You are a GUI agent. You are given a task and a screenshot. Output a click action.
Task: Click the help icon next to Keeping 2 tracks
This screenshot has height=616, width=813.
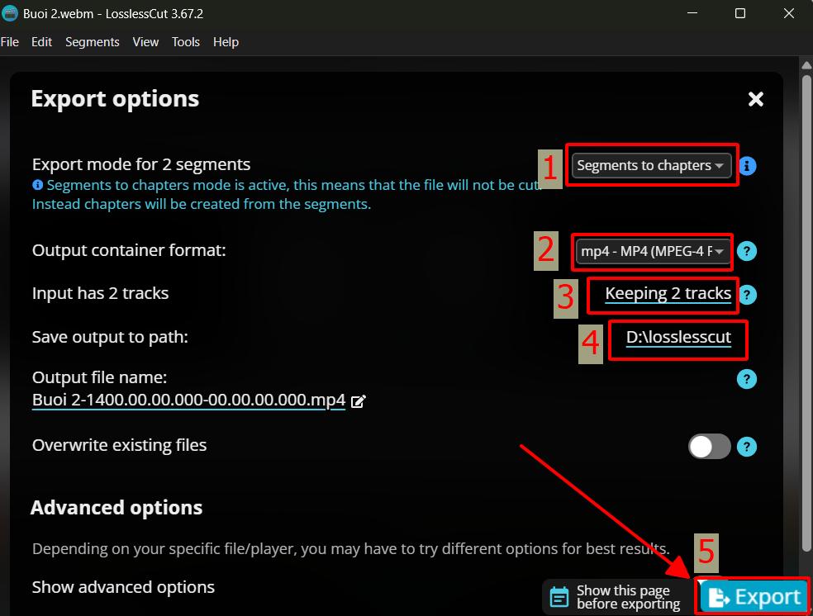pos(747,295)
